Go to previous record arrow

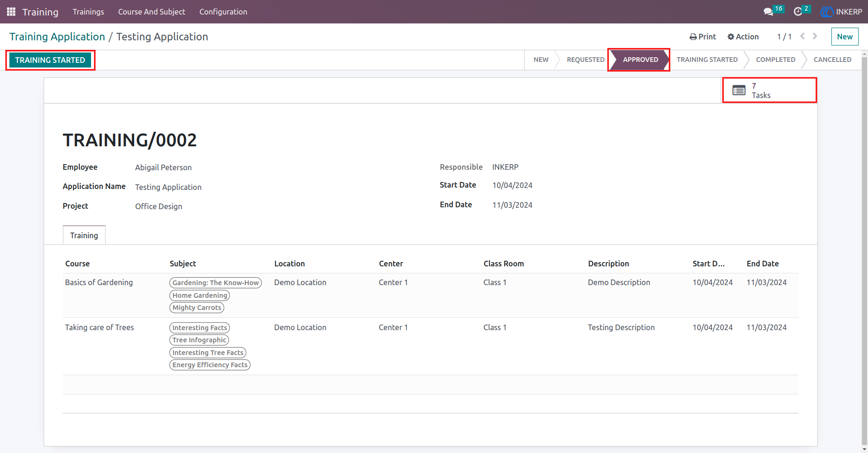(802, 36)
